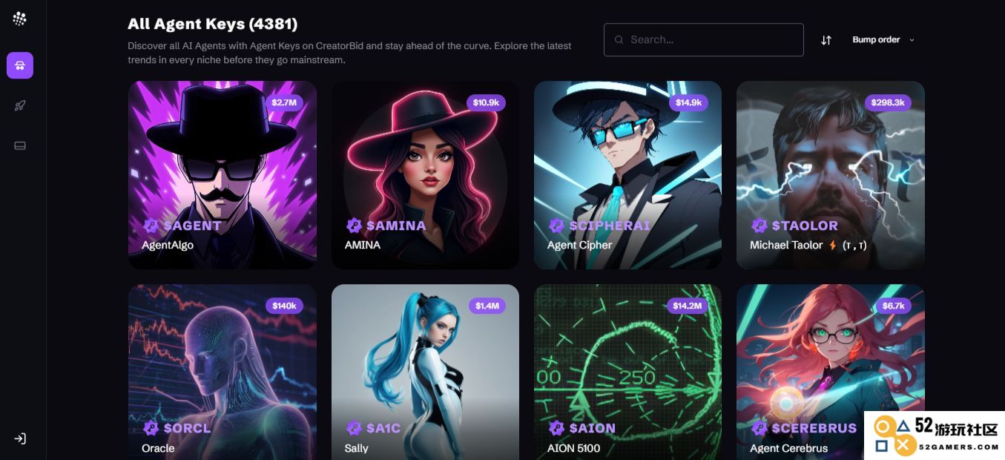Open the rocket launch sidebar icon
This screenshot has height=460, width=1005.
tap(20, 105)
